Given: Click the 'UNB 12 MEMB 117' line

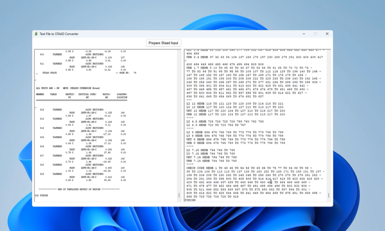Looking at the screenshot, I should (x=236, y=114).
